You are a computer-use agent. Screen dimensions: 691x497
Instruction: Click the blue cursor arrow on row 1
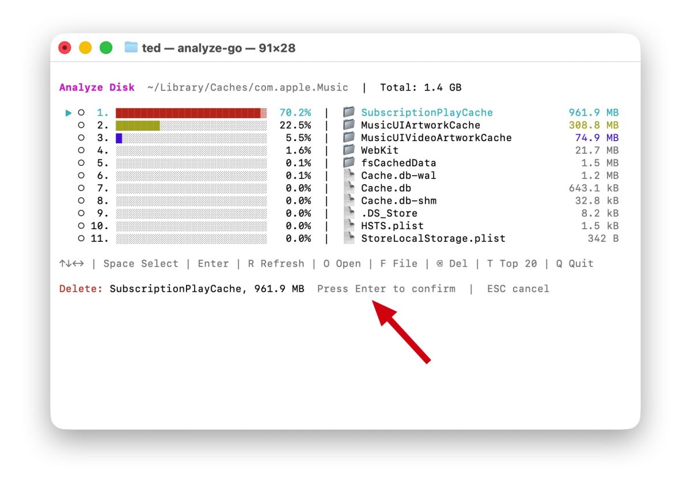click(69, 113)
